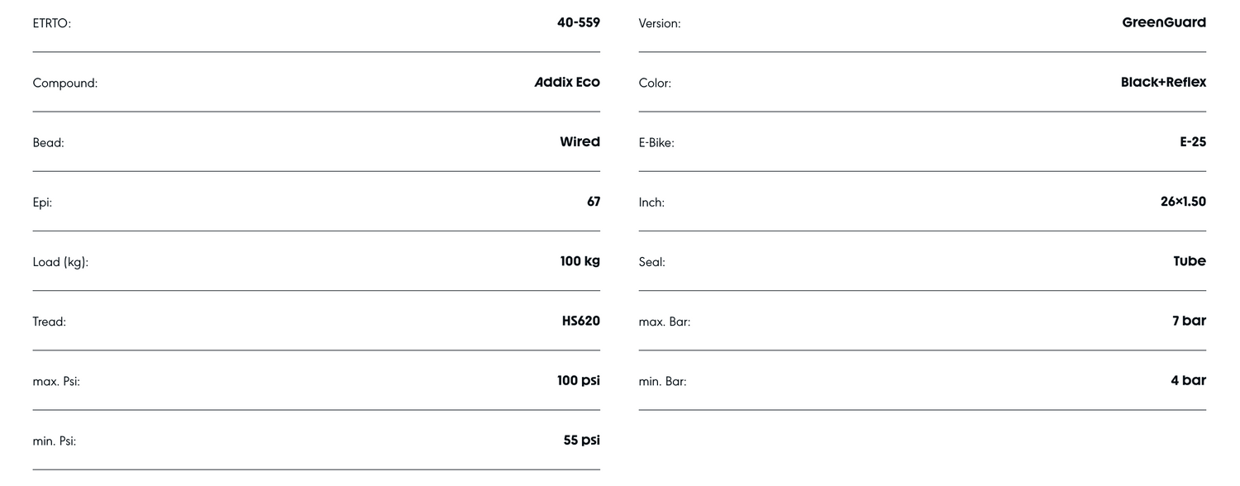
Task: Select the HS620 tread value
Action: (x=580, y=321)
